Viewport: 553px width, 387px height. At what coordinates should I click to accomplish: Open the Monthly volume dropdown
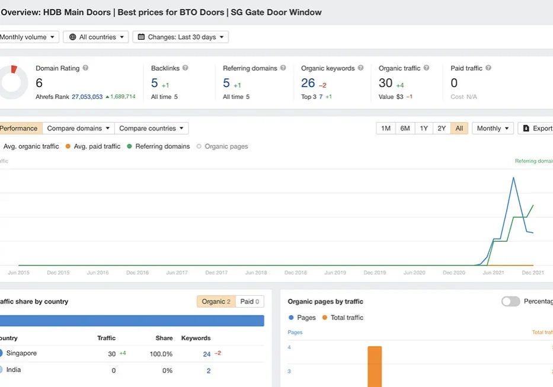27,37
